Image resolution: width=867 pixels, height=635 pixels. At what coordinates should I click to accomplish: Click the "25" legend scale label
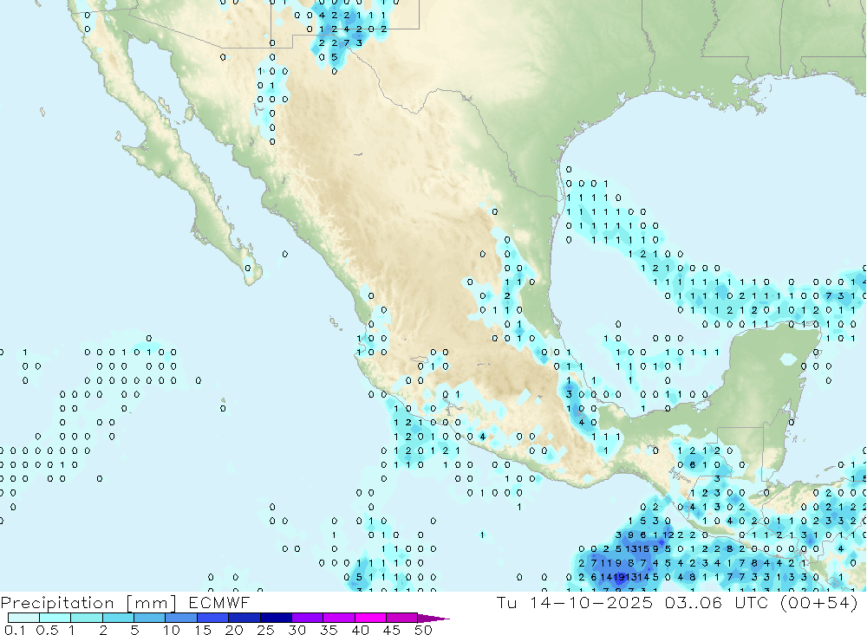(265, 630)
